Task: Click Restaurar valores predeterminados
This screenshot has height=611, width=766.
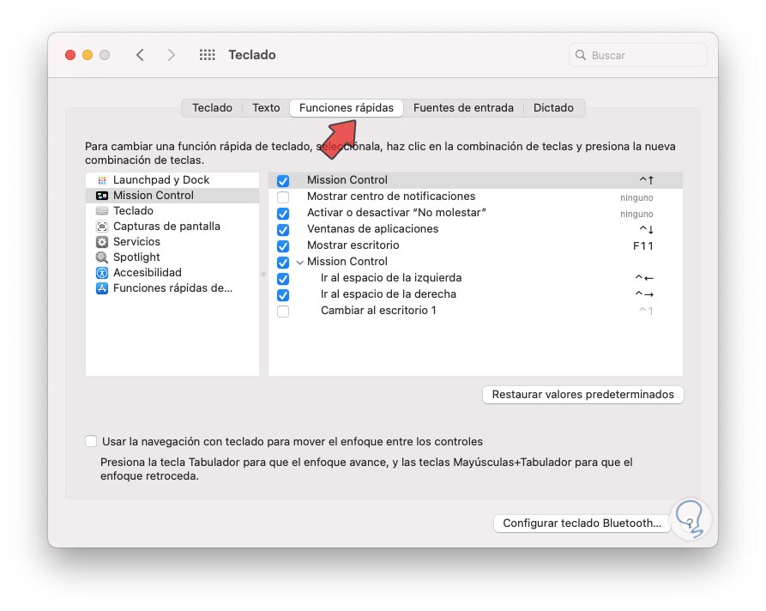Action: pos(582,395)
